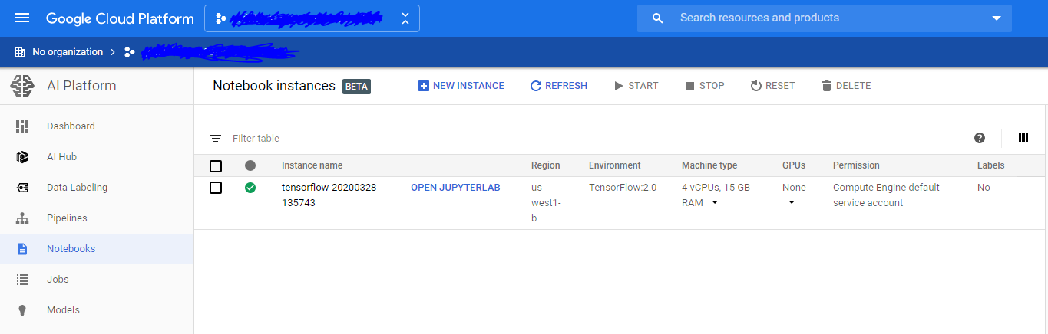Click the Machine type column header

pyautogui.click(x=709, y=165)
